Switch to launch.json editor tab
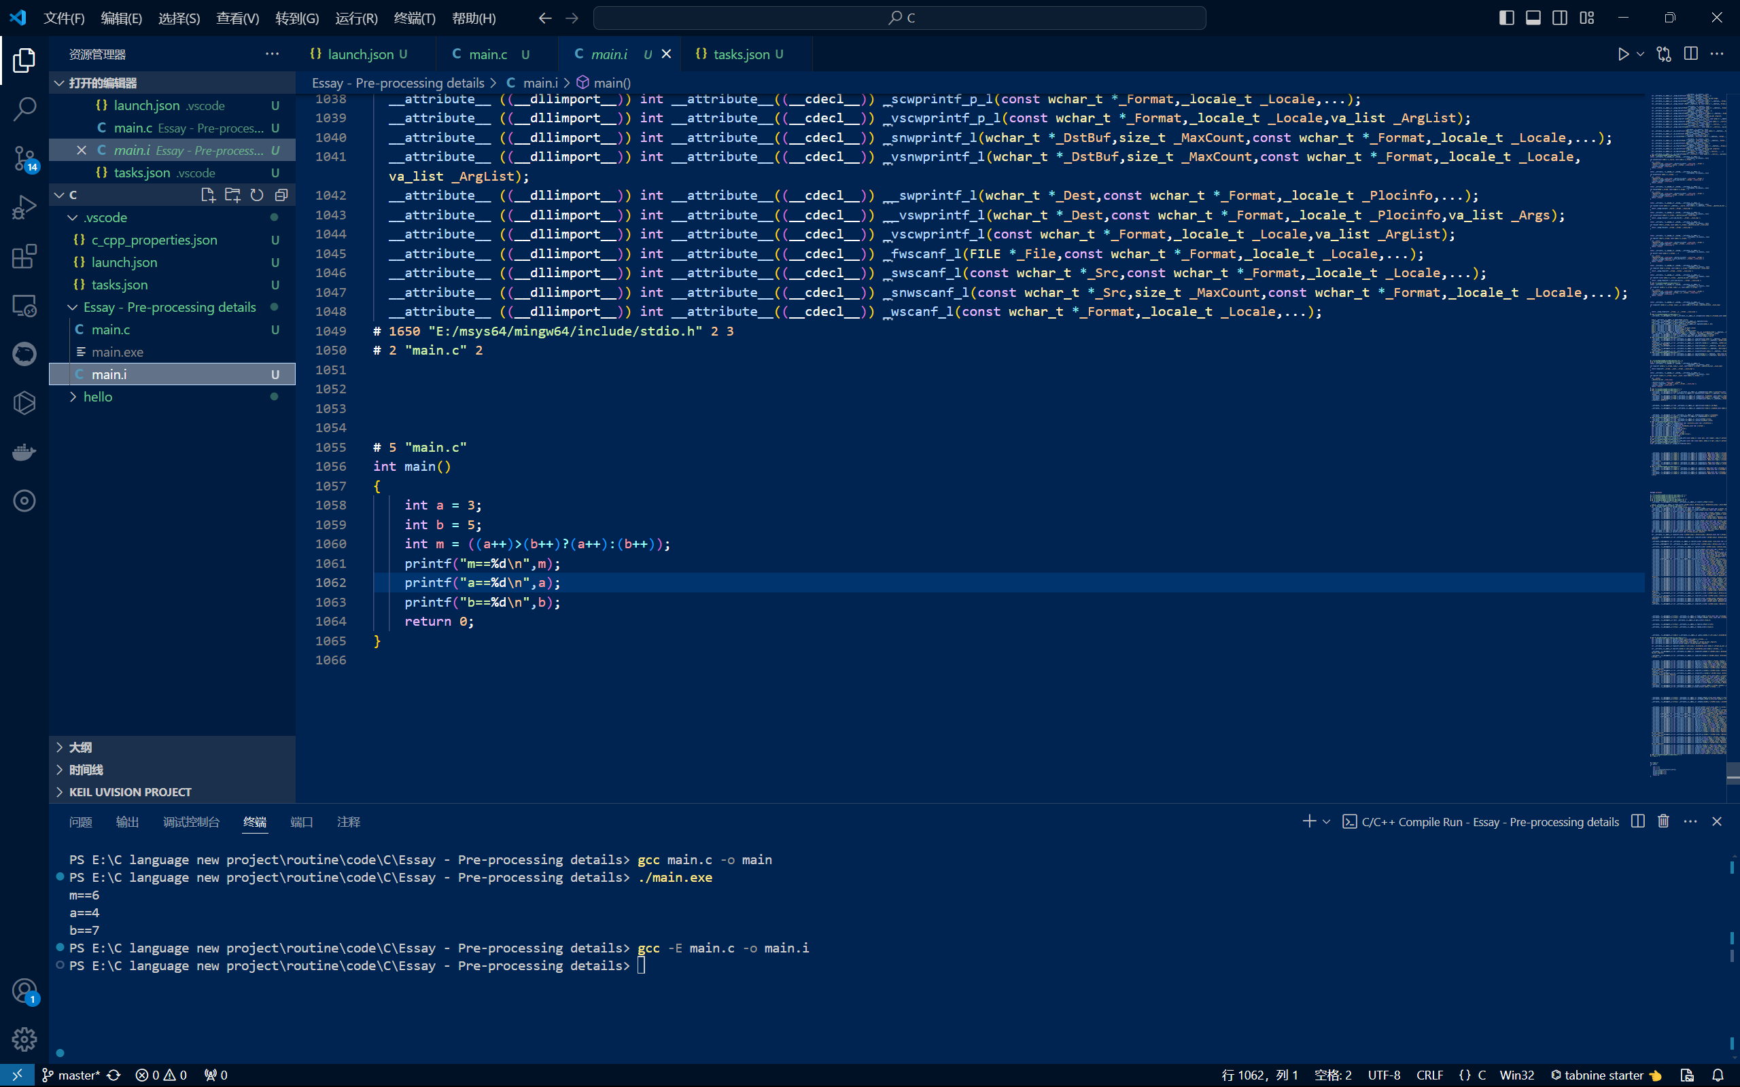 coord(366,54)
